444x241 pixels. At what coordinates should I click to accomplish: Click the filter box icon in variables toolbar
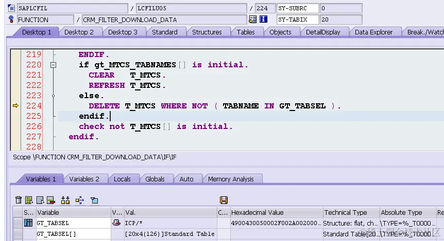[94, 200]
